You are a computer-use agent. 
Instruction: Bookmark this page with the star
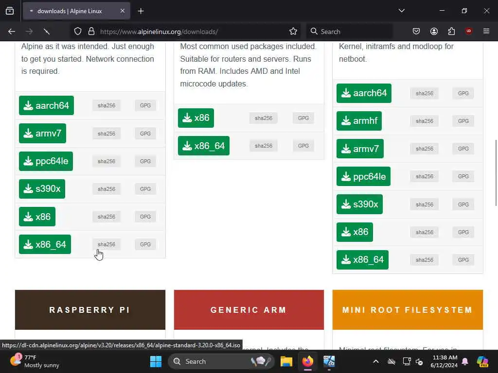293,32
